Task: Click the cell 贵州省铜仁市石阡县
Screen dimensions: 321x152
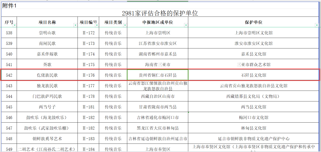Action: [158, 75]
